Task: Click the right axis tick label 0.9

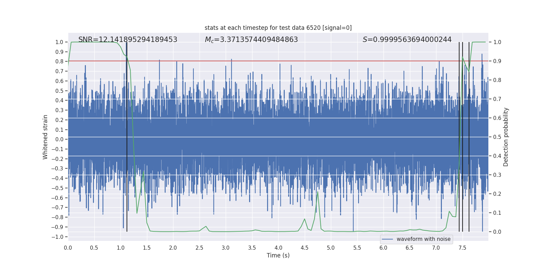Action: [497, 61]
